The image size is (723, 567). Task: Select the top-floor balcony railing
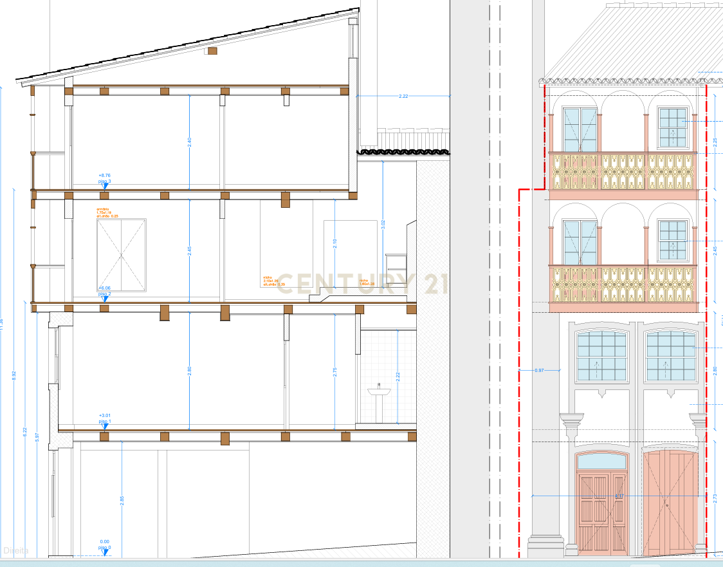pyautogui.click(x=622, y=171)
